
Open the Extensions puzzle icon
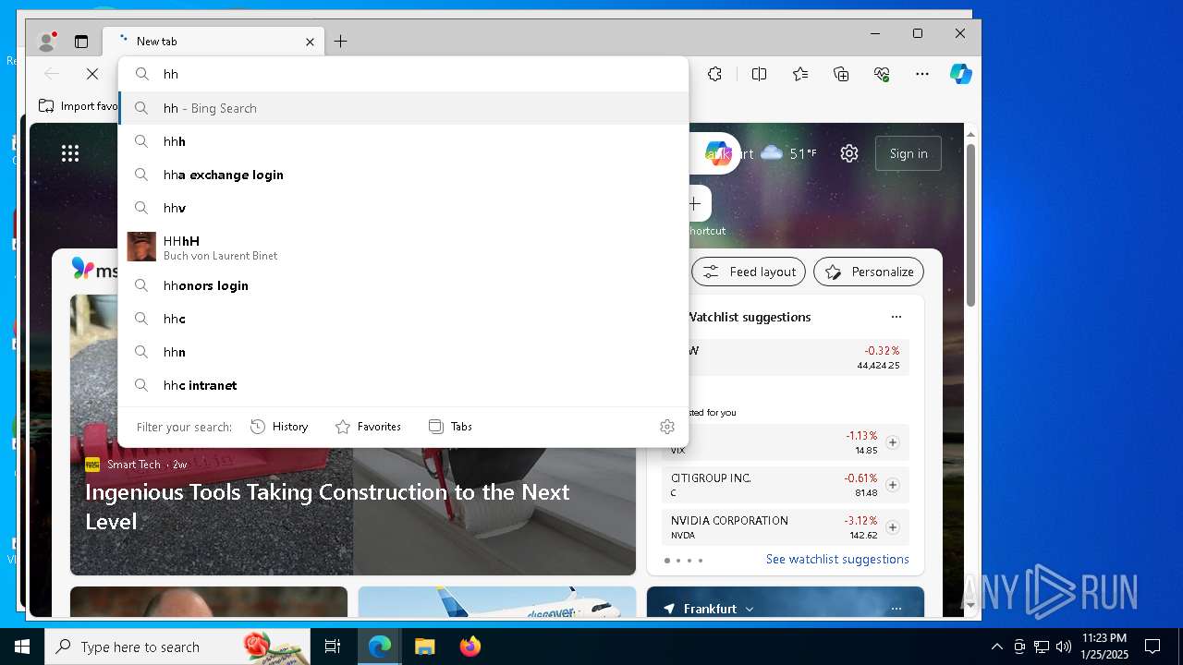pyautogui.click(x=714, y=74)
